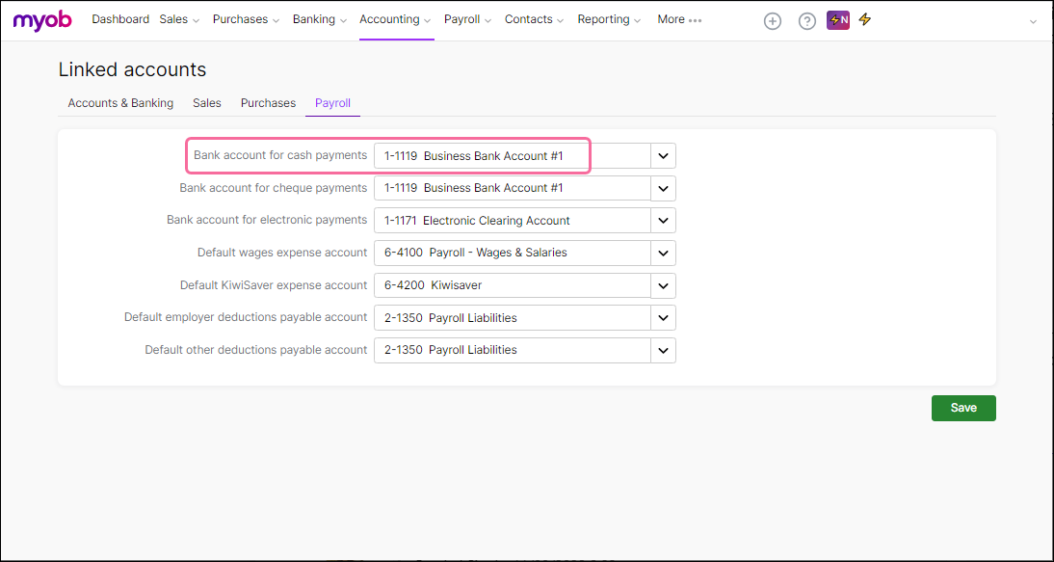Expand the cash payments bank account dropdown
Screen dimensions: 1054x562
click(x=664, y=156)
